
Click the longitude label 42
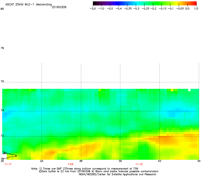pos(159,161)
